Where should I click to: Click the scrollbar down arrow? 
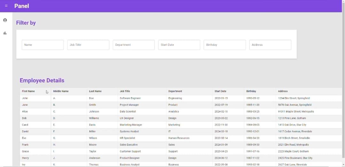point(343,165)
